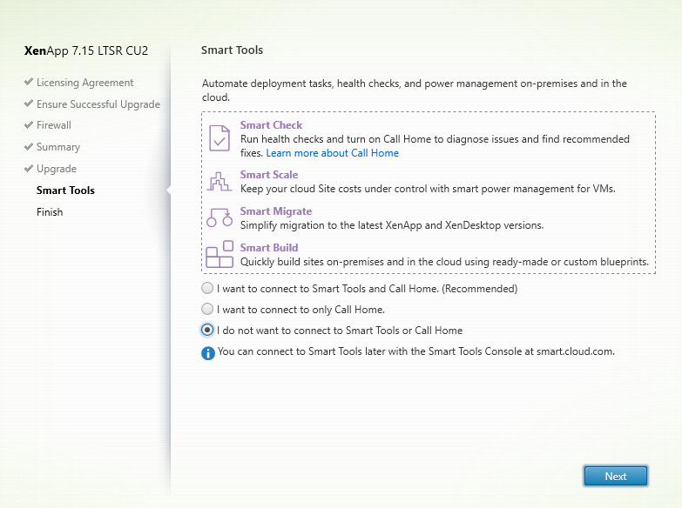Image resolution: width=682 pixels, height=508 pixels.
Task: Click the XenApp 7.15 LTSR CU2 title
Action: click(x=85, y=50)
